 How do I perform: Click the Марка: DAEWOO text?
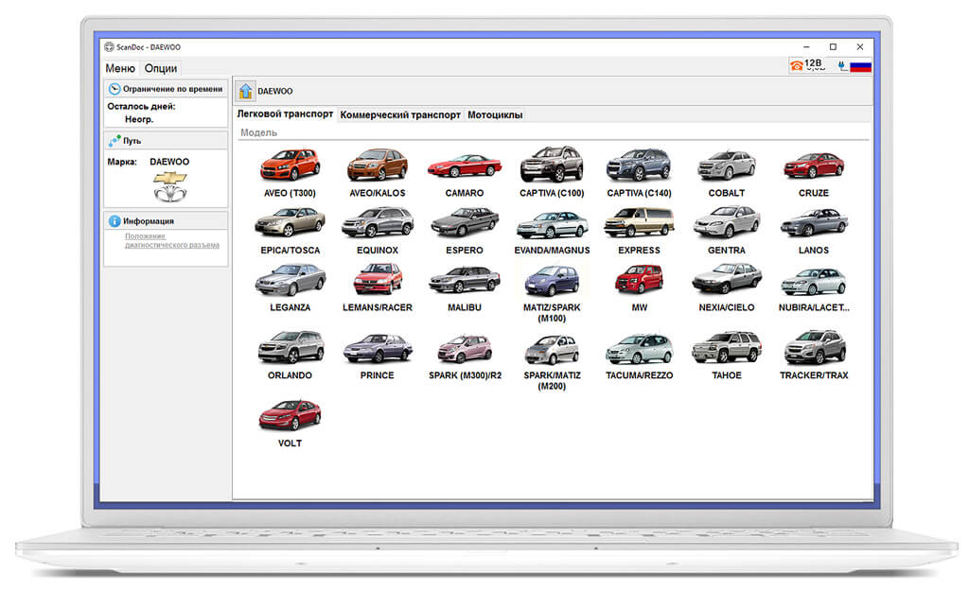coord(149,162)
